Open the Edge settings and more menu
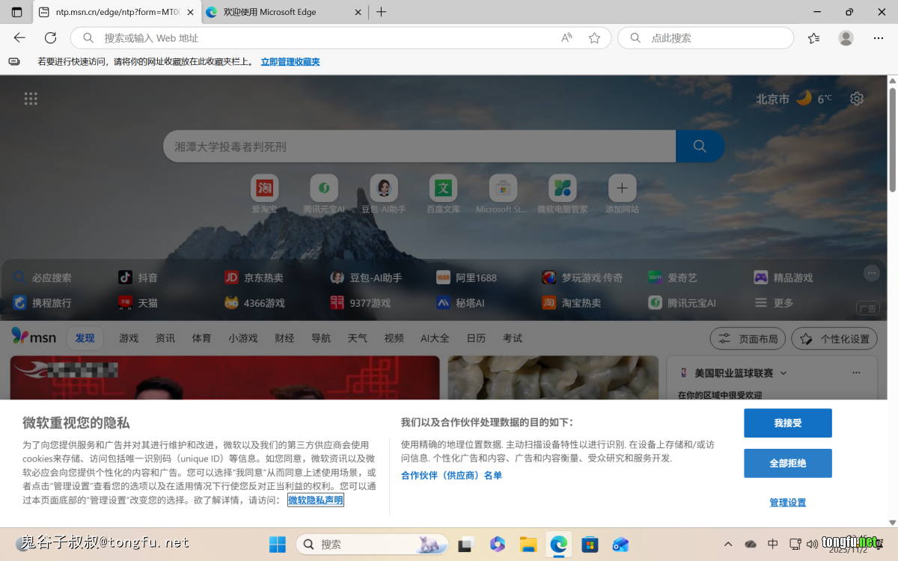This screenshot has height=561, width=898. point(879,38)
